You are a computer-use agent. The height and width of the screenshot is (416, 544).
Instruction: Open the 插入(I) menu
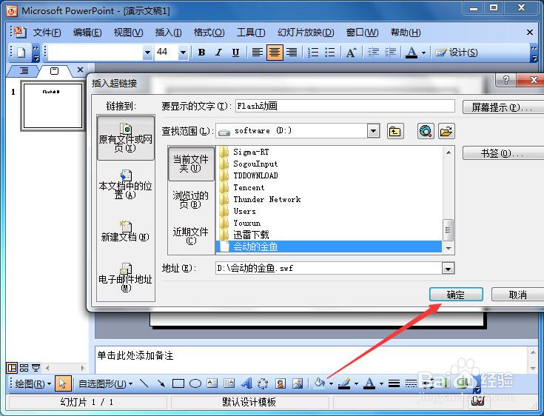(x=168, y=33)
